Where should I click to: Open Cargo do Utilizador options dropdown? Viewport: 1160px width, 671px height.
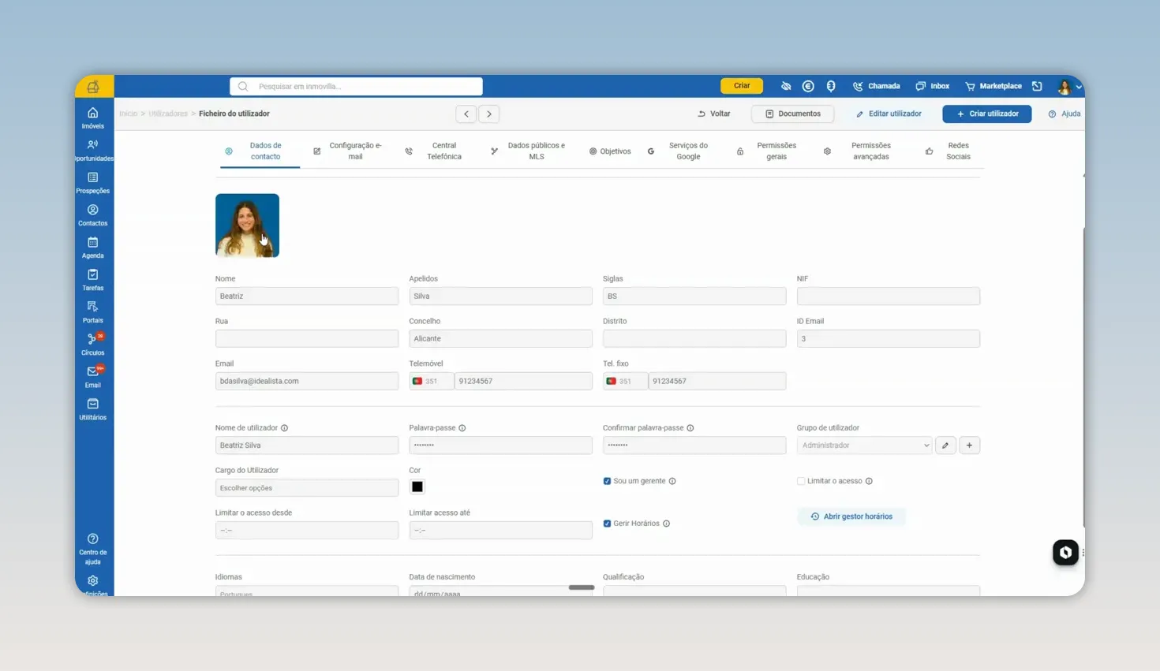[307, 488]
